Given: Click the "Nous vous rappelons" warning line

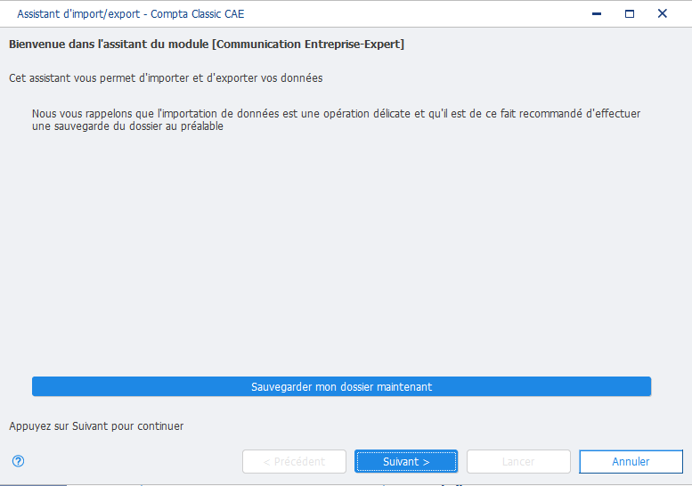Looking at the screenshot, I should coord(336,114).
